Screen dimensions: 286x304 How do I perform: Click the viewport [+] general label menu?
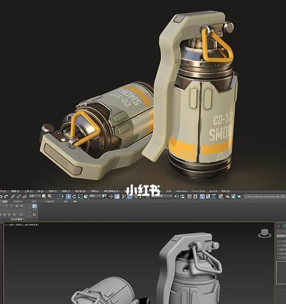[6, 225]
